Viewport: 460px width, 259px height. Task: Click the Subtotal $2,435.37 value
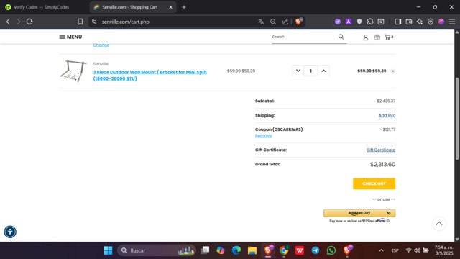tap(386, 101)
